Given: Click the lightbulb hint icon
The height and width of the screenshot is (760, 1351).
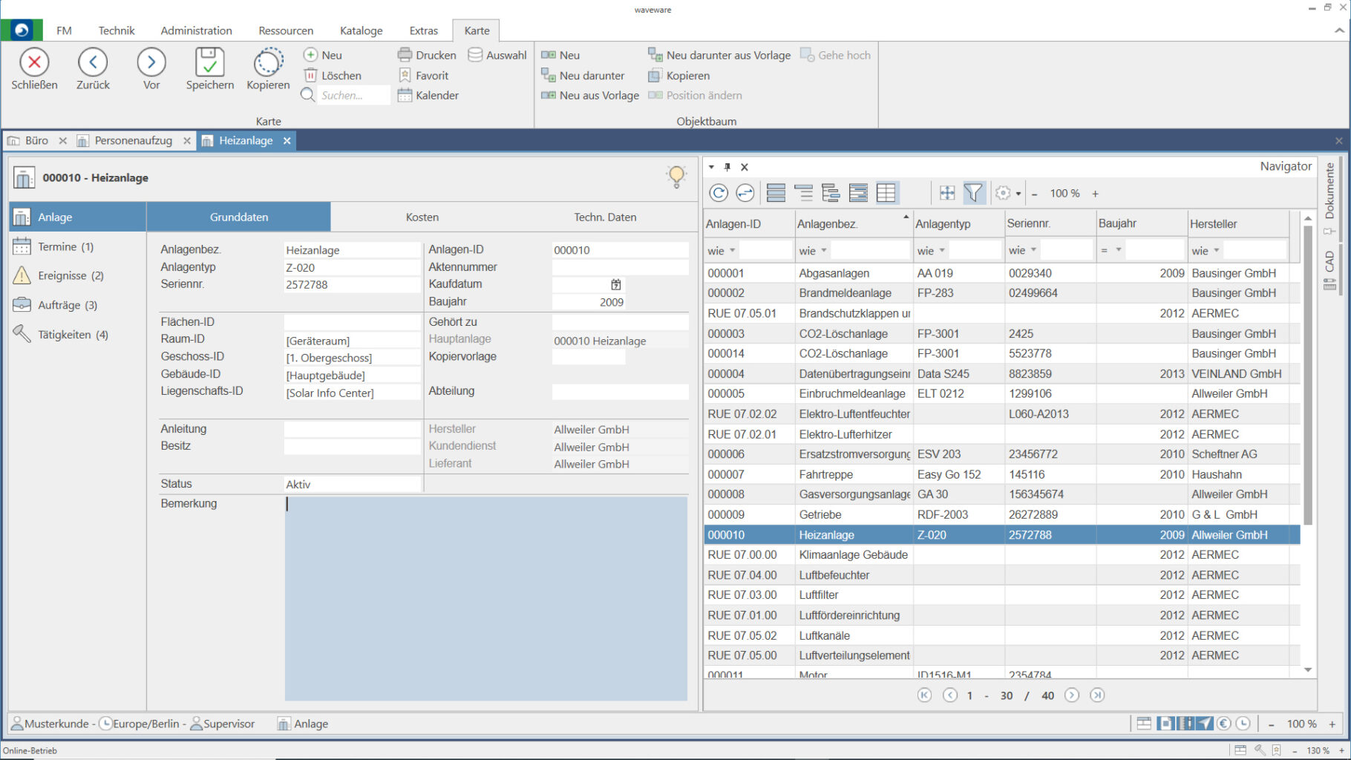Looking at the screenshot, I should 676,176.
